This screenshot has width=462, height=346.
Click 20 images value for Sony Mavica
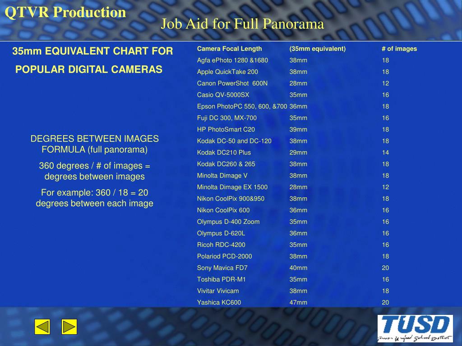(x=385, y=268)
